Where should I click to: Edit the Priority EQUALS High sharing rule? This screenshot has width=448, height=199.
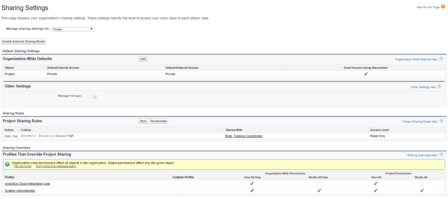pos(7,136)
